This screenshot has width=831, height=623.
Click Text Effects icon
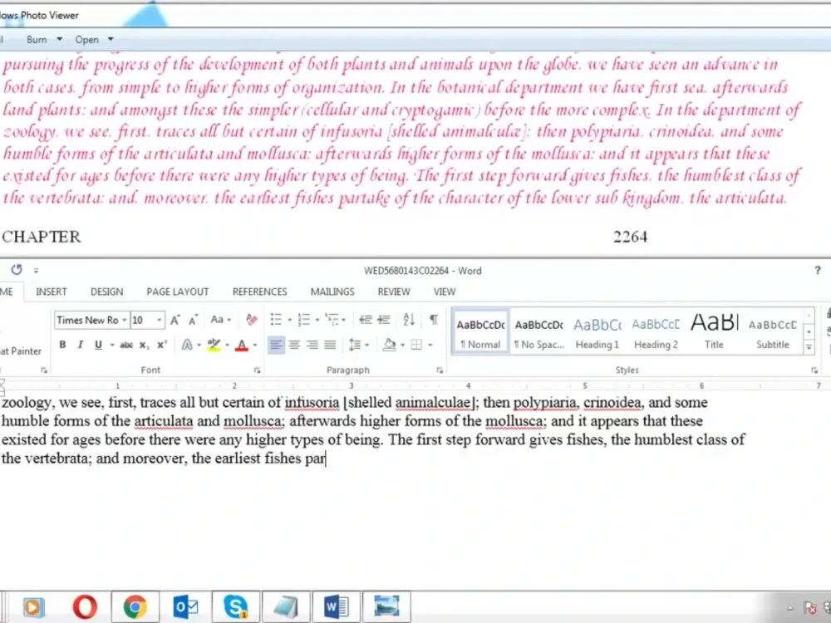(x=187, y=345)
